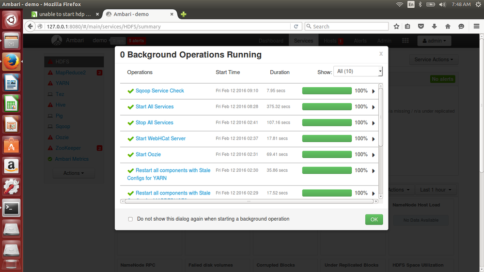Switch to 'unable to start hdp' browser tab
The image size is (484, 272).
64,15
